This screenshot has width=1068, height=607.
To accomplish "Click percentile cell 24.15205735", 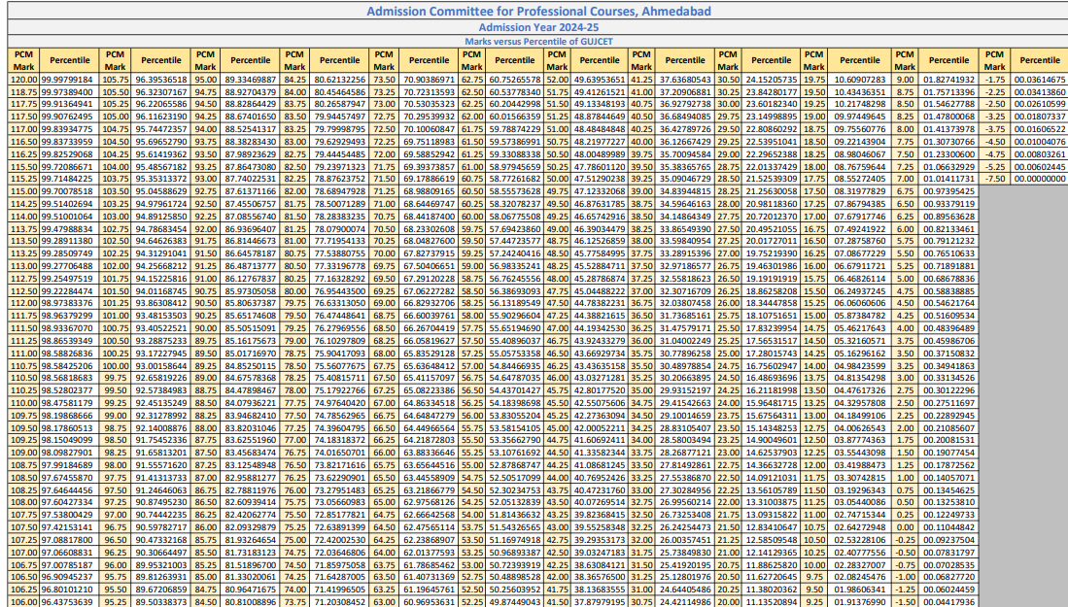I will point(771,80).
